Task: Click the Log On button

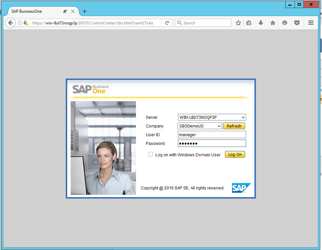Action: tap(235, 154)
